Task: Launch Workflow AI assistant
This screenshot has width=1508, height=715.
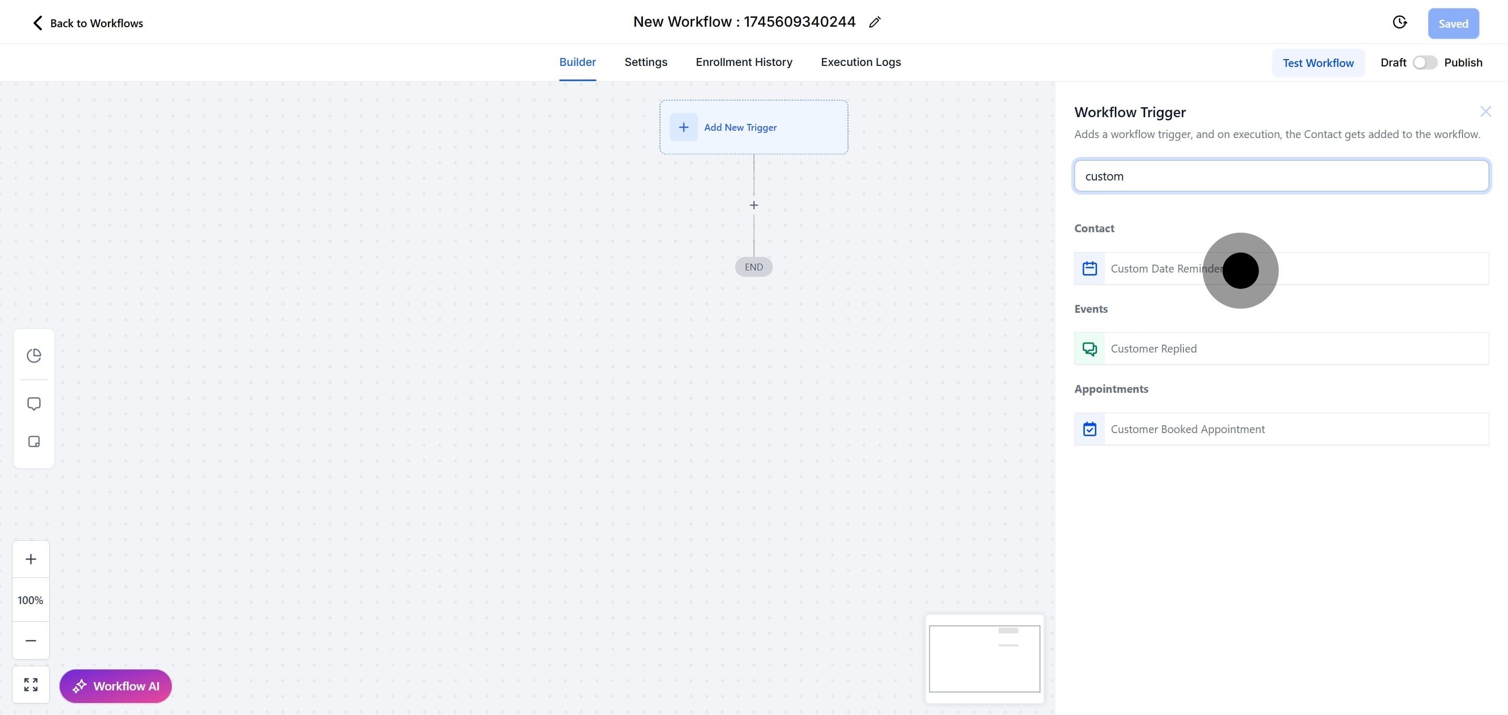Action: click(x=115, y=686)
